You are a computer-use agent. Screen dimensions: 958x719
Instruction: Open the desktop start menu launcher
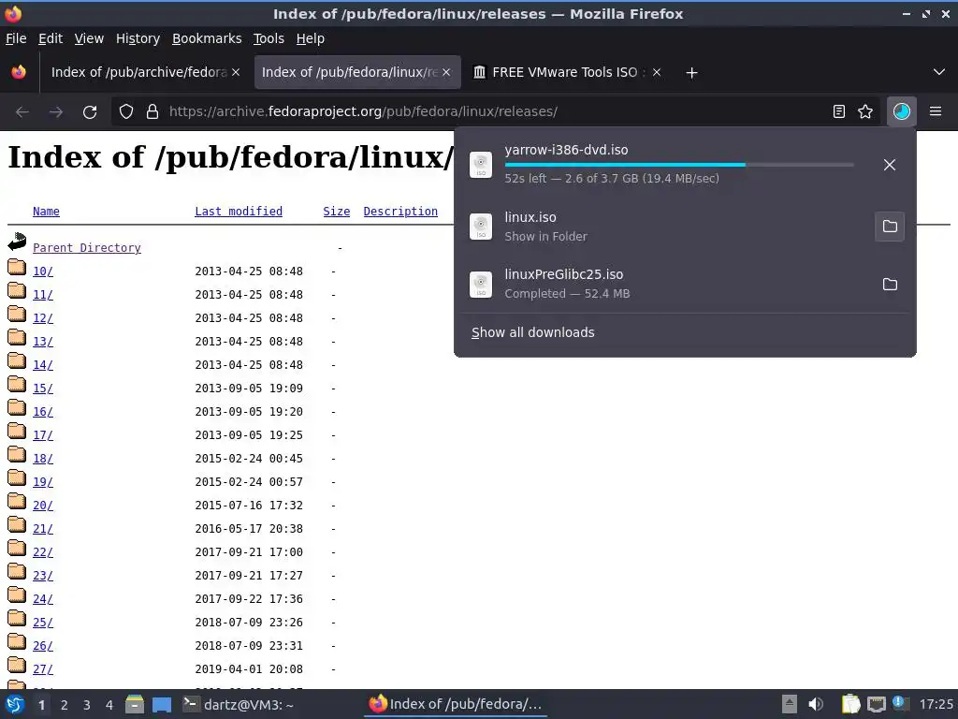tap(15, 705)
